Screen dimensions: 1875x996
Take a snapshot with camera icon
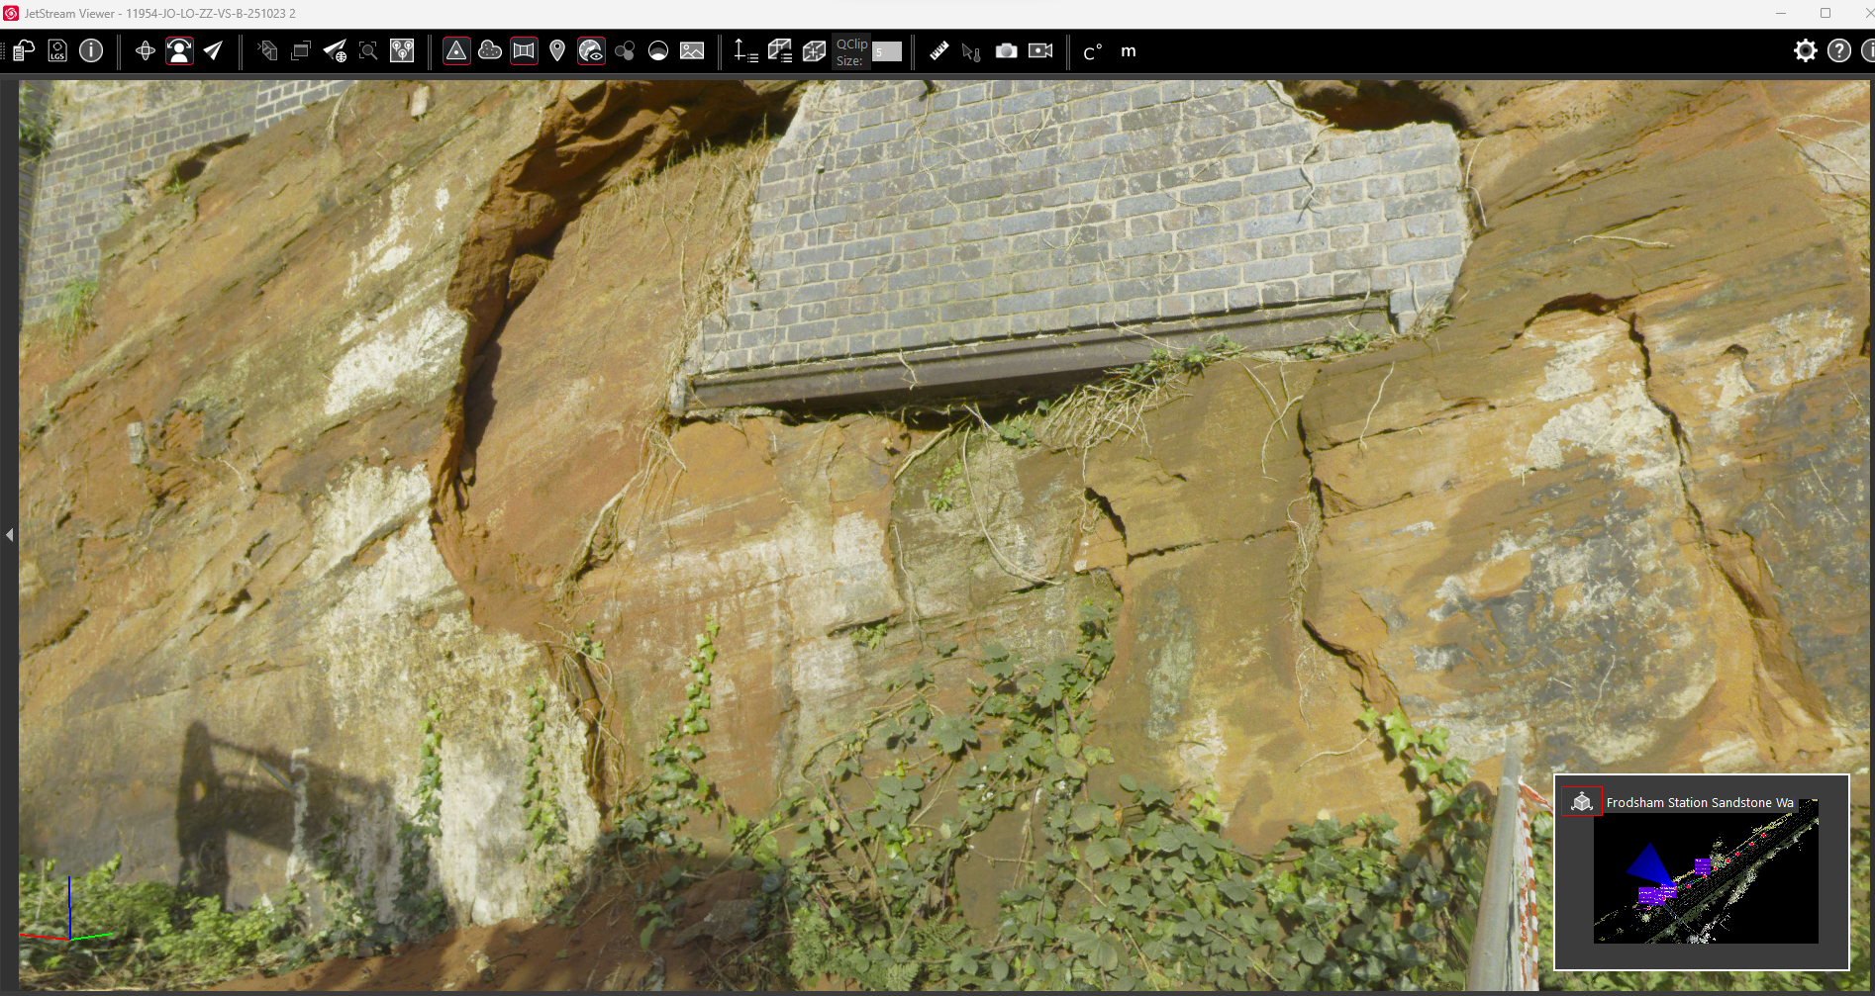(1006, 50)
